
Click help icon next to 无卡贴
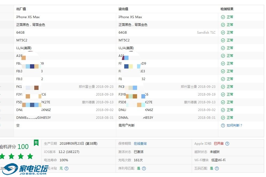66,168
